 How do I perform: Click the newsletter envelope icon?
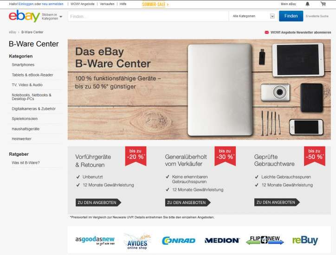[266, 32]
